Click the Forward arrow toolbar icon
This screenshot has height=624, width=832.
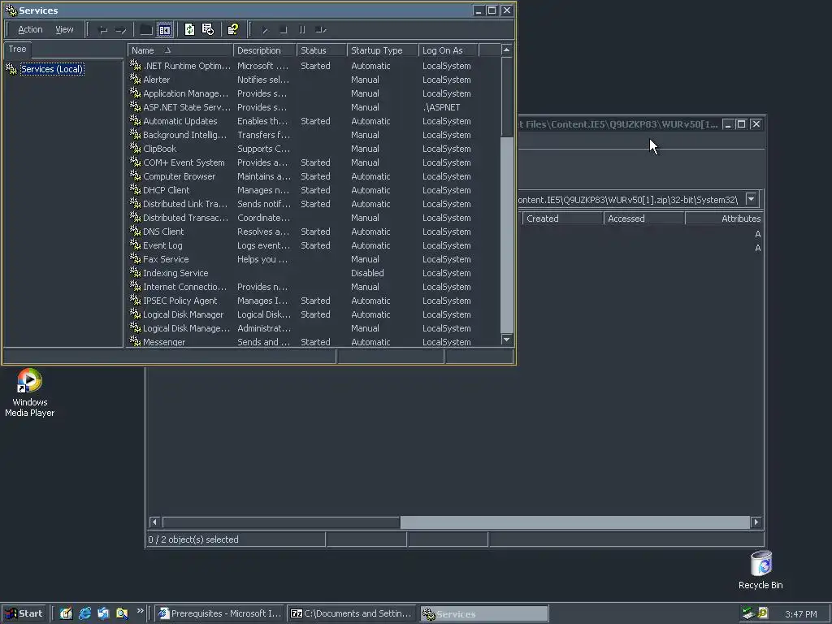[121, 30]
